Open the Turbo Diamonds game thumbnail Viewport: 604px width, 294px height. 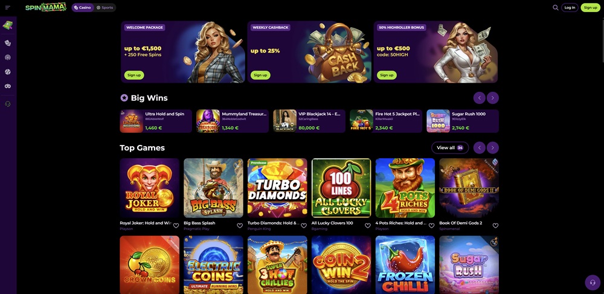point(277,188)
